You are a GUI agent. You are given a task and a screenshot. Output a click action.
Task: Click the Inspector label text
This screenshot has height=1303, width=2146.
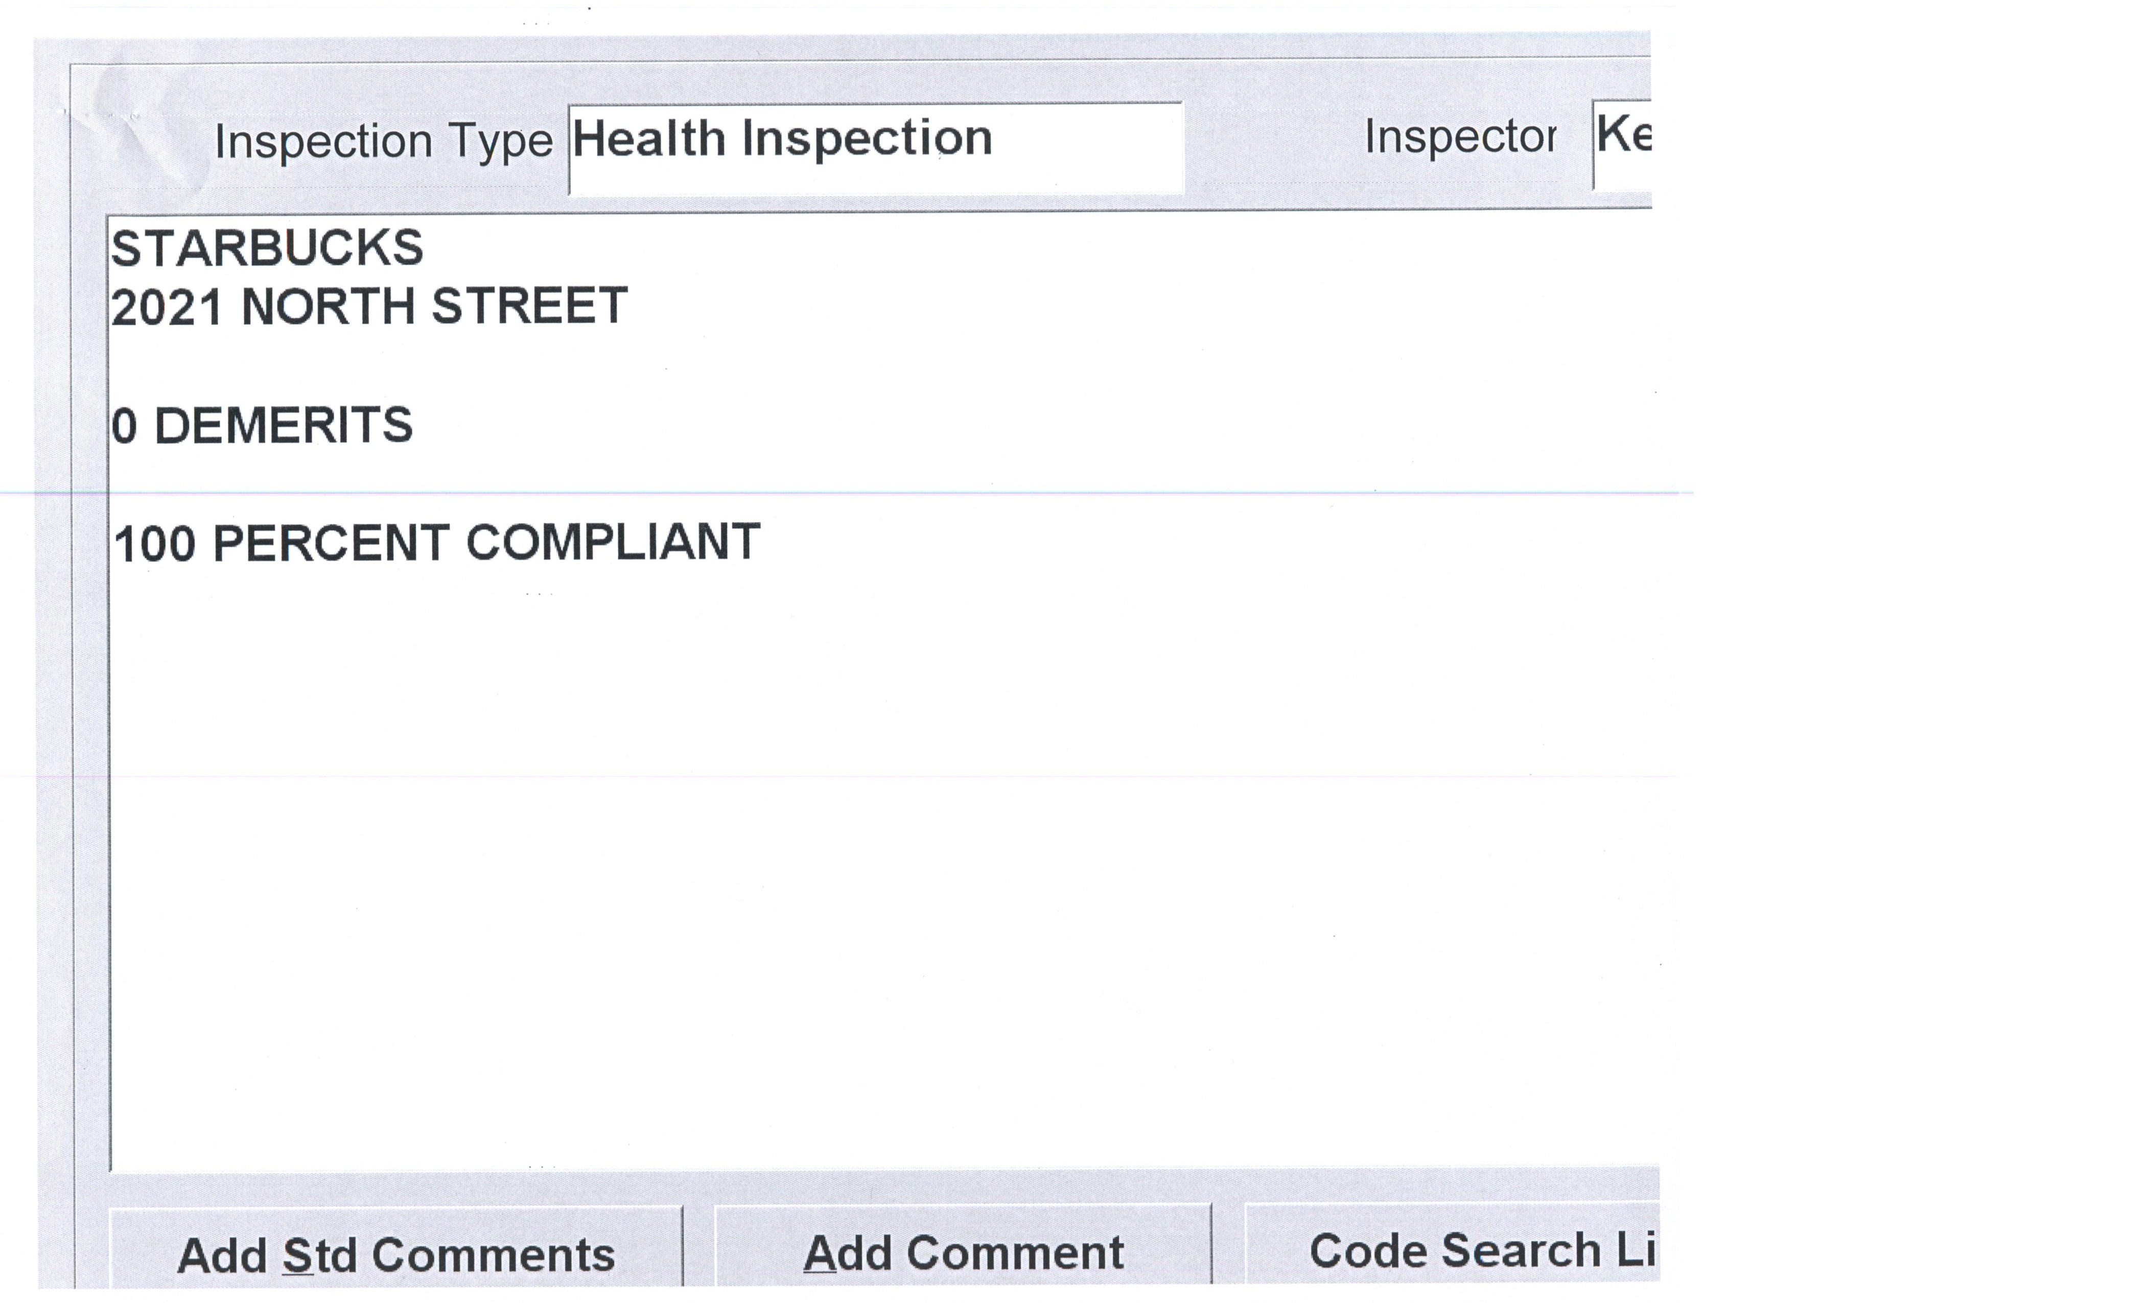pos(1460,137)
